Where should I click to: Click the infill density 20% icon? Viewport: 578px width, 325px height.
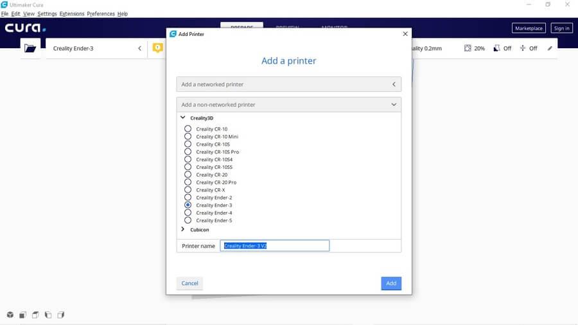pos(468,48)
